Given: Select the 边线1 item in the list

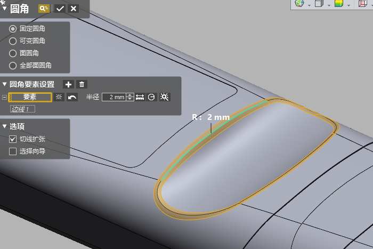Looking at the screenshot, I should point(23,109).
